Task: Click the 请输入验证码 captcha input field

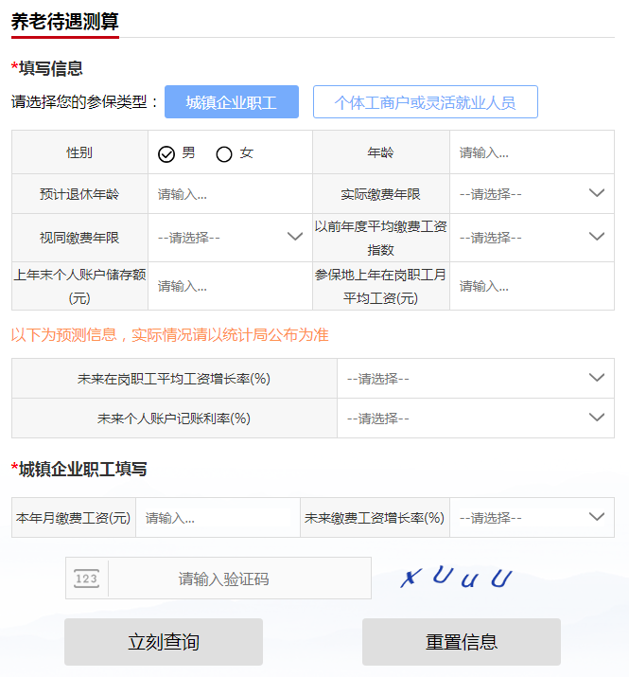Action: pyautogui.click(x=238, y=579)
